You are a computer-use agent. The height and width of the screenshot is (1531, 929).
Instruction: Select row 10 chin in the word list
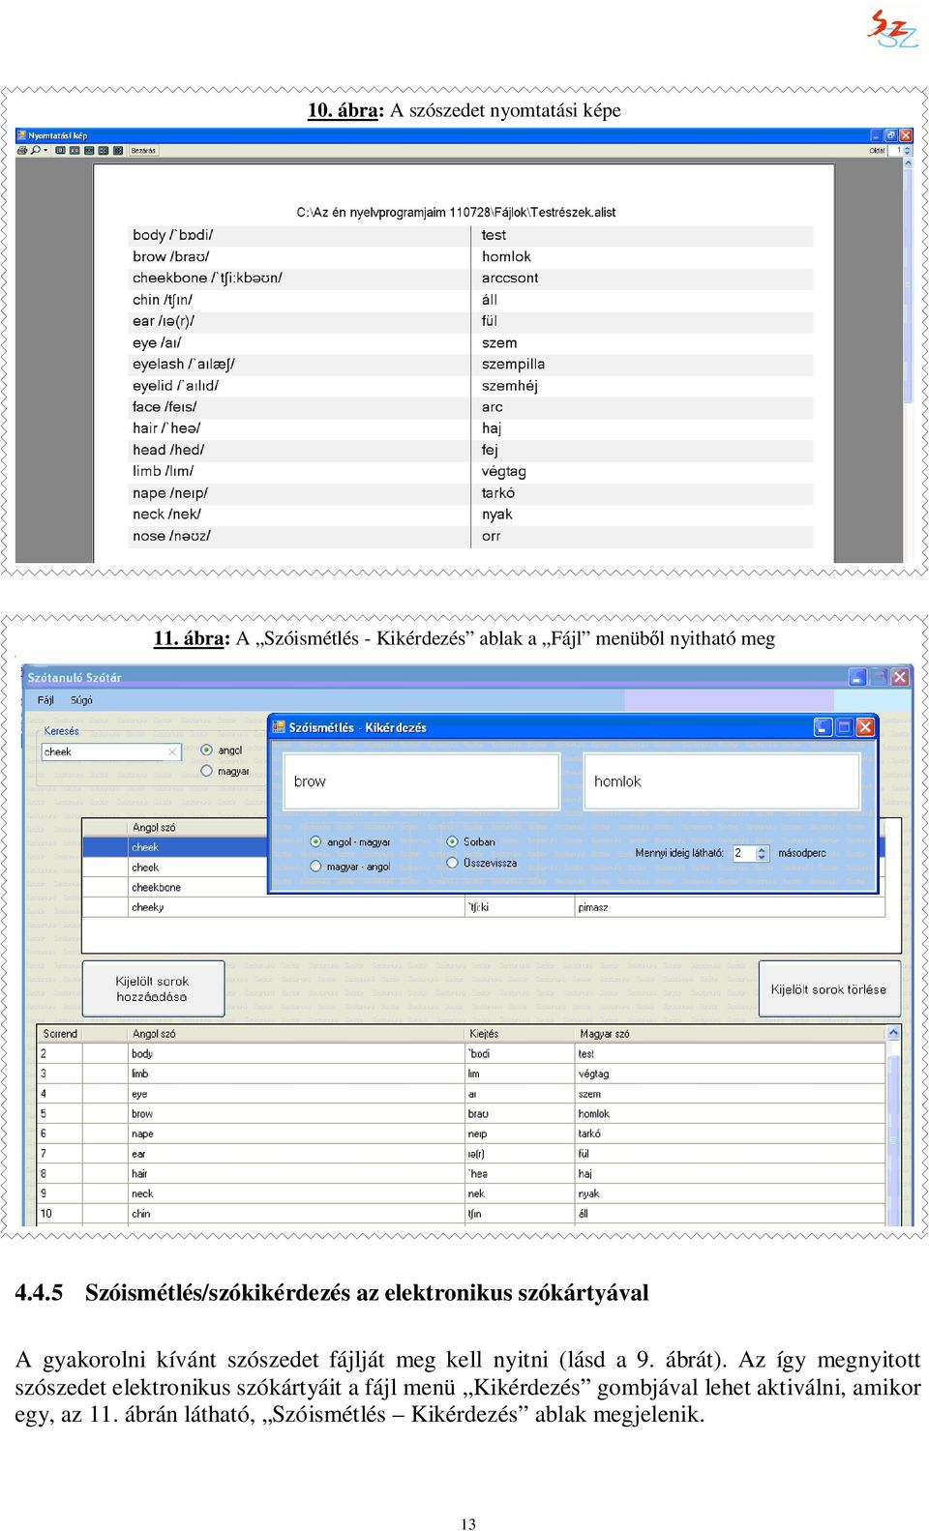(461, 1214)
